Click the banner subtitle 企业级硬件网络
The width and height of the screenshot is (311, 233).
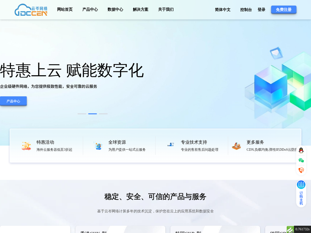tap(49, 86)
